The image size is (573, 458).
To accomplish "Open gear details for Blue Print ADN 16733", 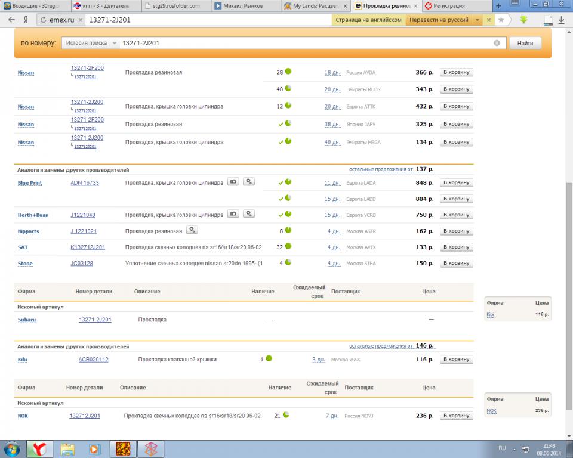I will [249, 181].
